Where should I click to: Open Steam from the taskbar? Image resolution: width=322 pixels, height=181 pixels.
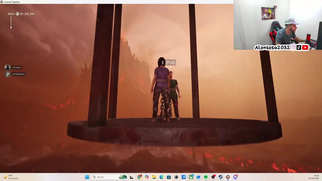click(221, 177)
